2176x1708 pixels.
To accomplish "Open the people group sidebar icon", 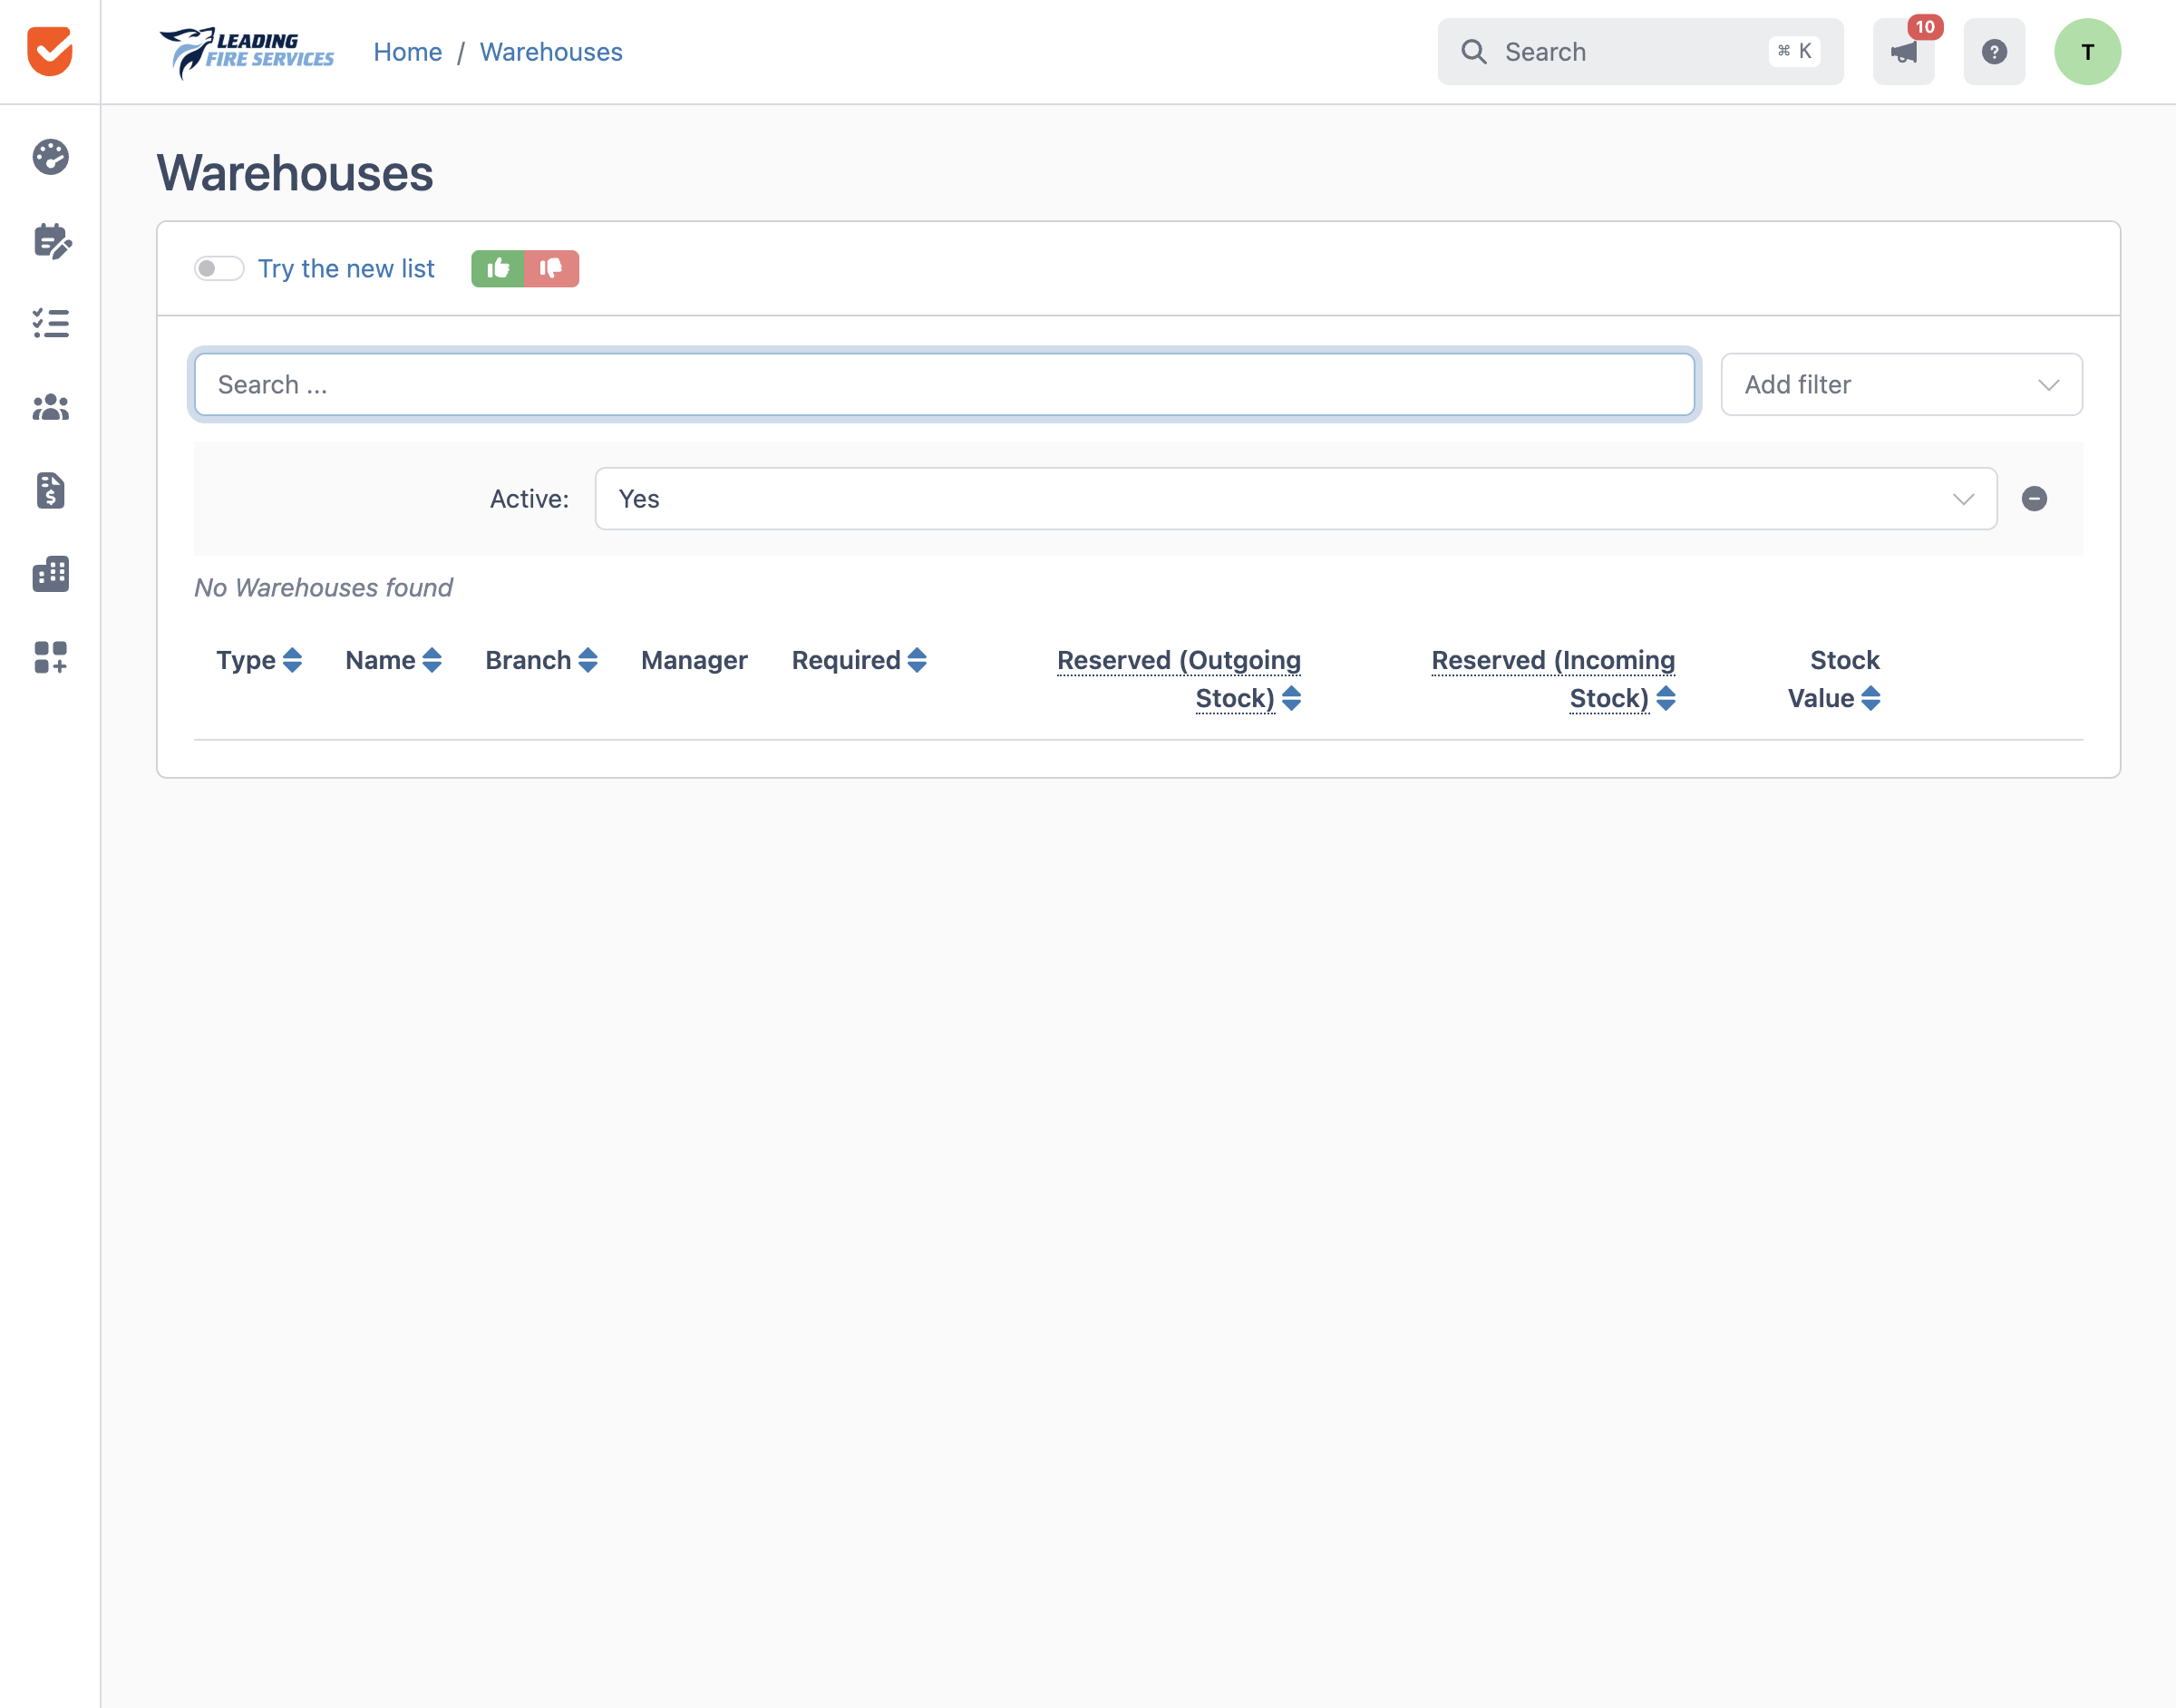I will coord(50,407).
